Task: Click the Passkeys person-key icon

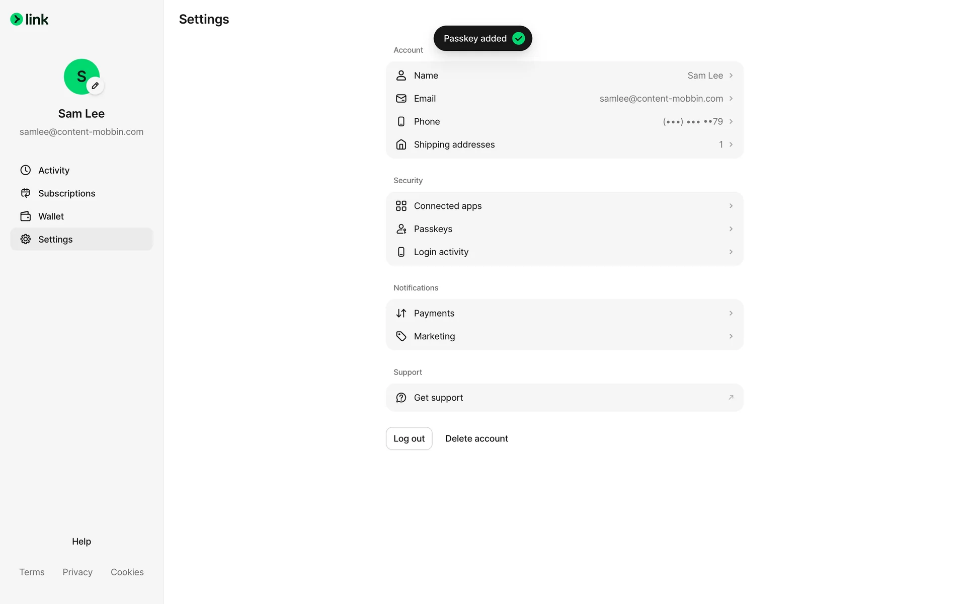Action: tap(401, 229)
